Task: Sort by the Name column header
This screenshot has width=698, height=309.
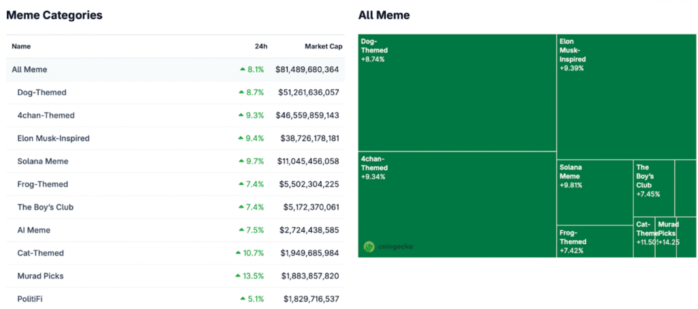Action: click(21, 46)
